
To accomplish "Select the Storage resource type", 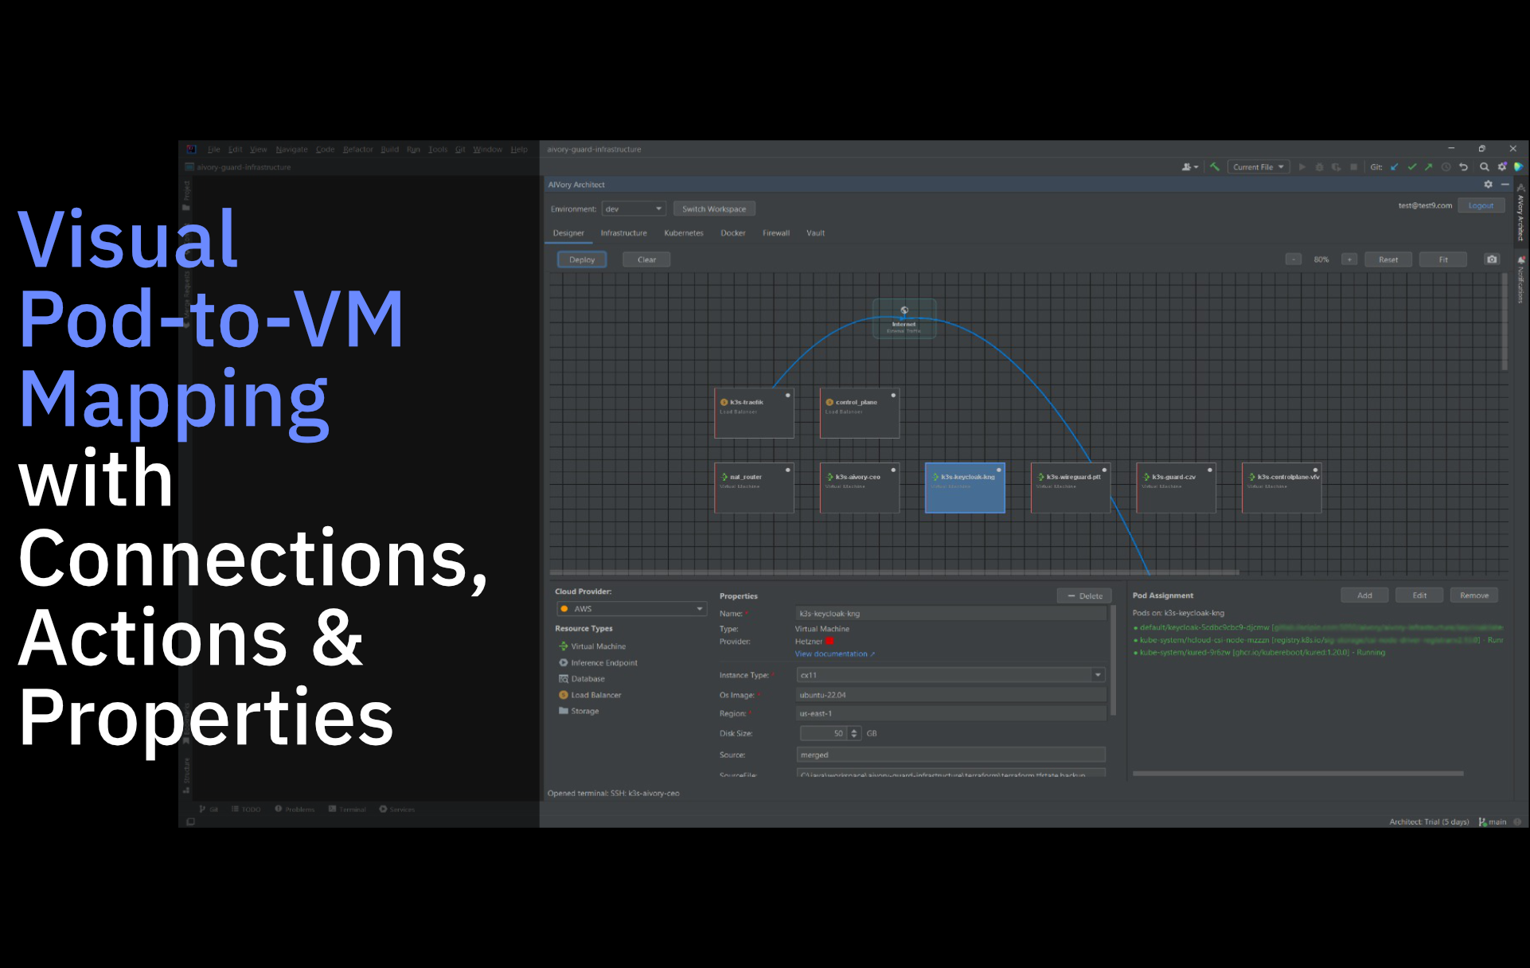I will point(584,711).
